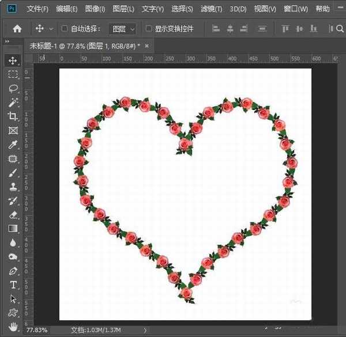Switch to the Eraser tool
Image resolution: width=346 pixels, height=337 pixels.
pyautogui.click(x=13, y=215)
